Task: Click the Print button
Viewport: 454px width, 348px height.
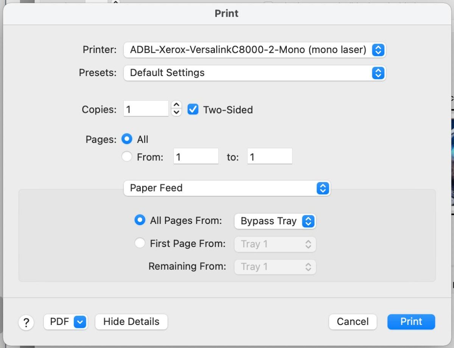Action: [x=411, y=322]
